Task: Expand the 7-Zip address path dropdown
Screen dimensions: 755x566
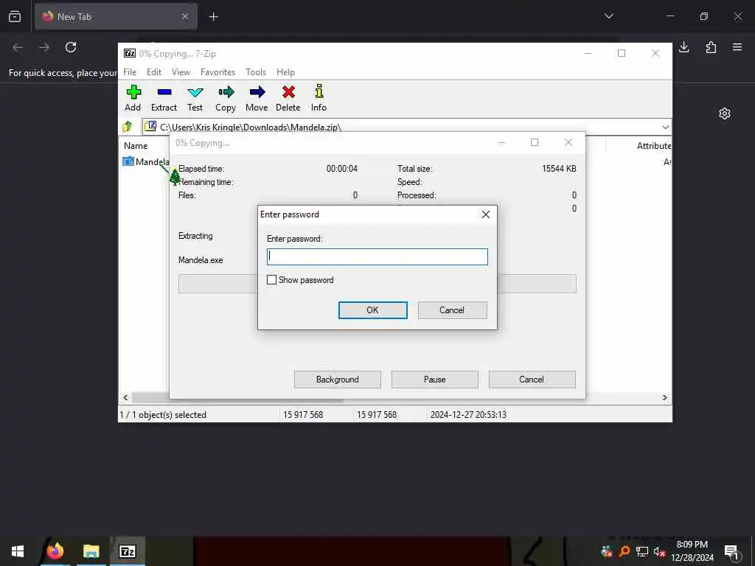Action: point(666,127)
